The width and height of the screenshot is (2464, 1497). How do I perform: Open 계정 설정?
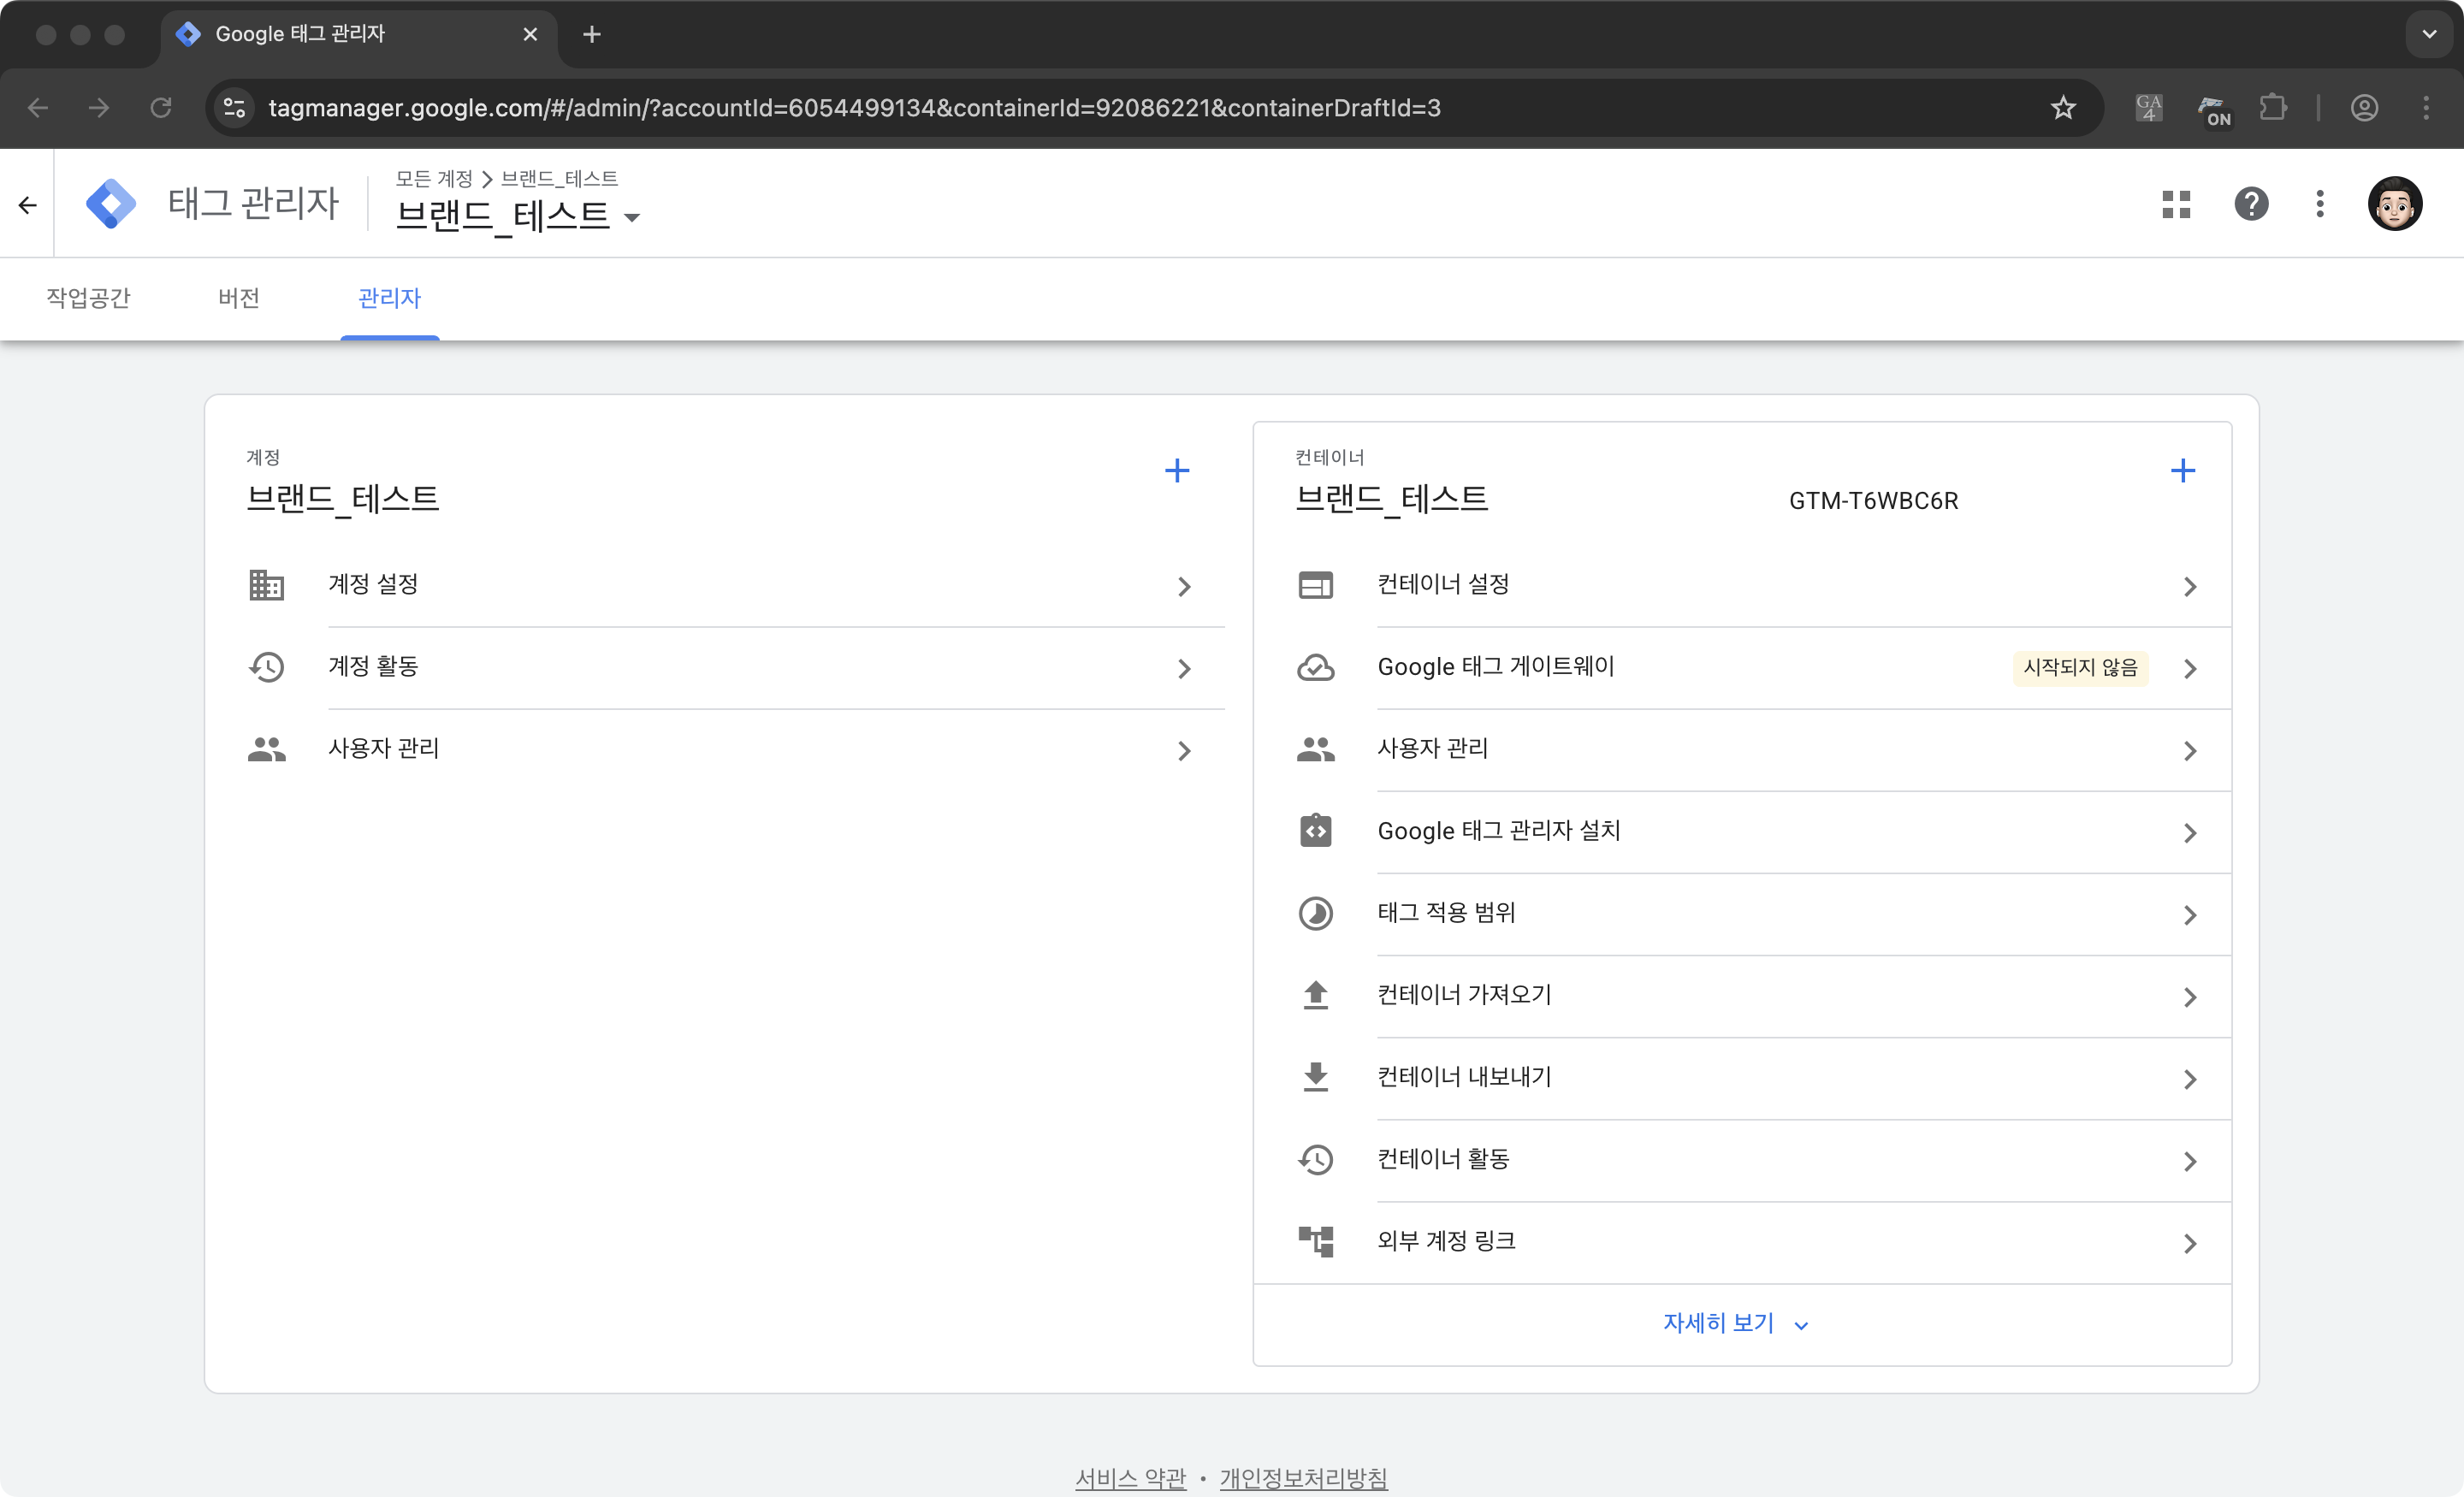pos(735,585)
